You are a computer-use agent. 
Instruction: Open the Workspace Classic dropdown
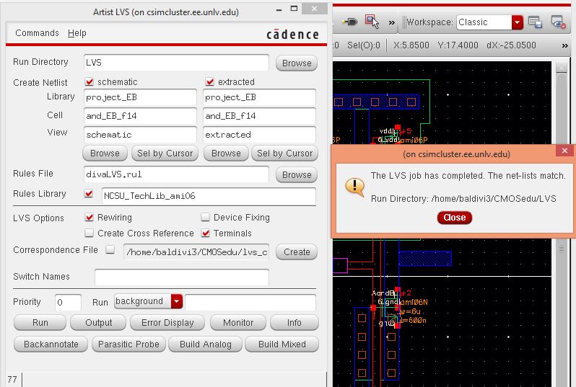click(517, 22)
